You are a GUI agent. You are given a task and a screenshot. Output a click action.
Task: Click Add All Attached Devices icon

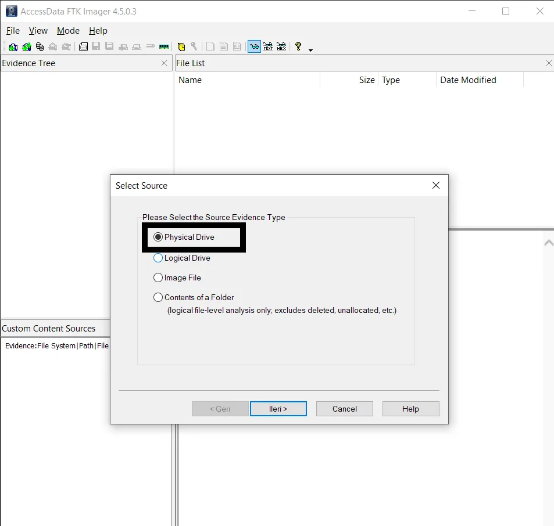[27, 46]
